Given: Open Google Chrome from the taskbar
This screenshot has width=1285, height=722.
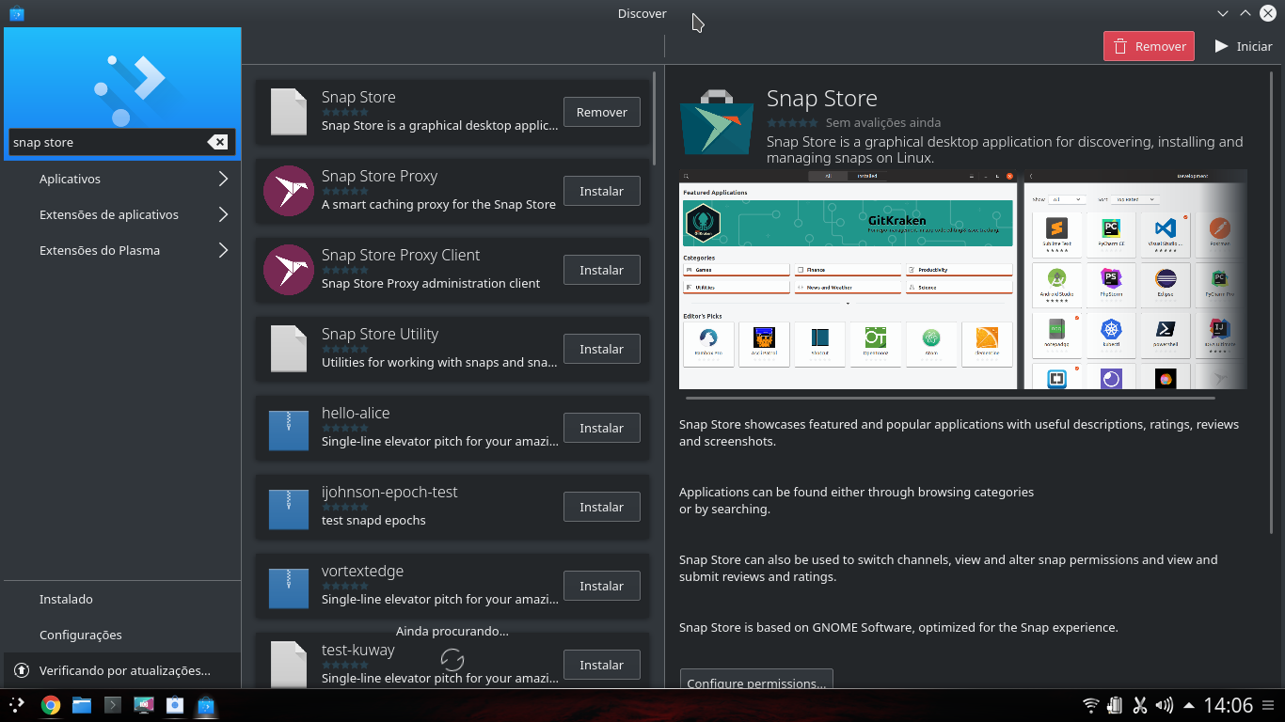Looking at the screenshot, I should (50, 704).
